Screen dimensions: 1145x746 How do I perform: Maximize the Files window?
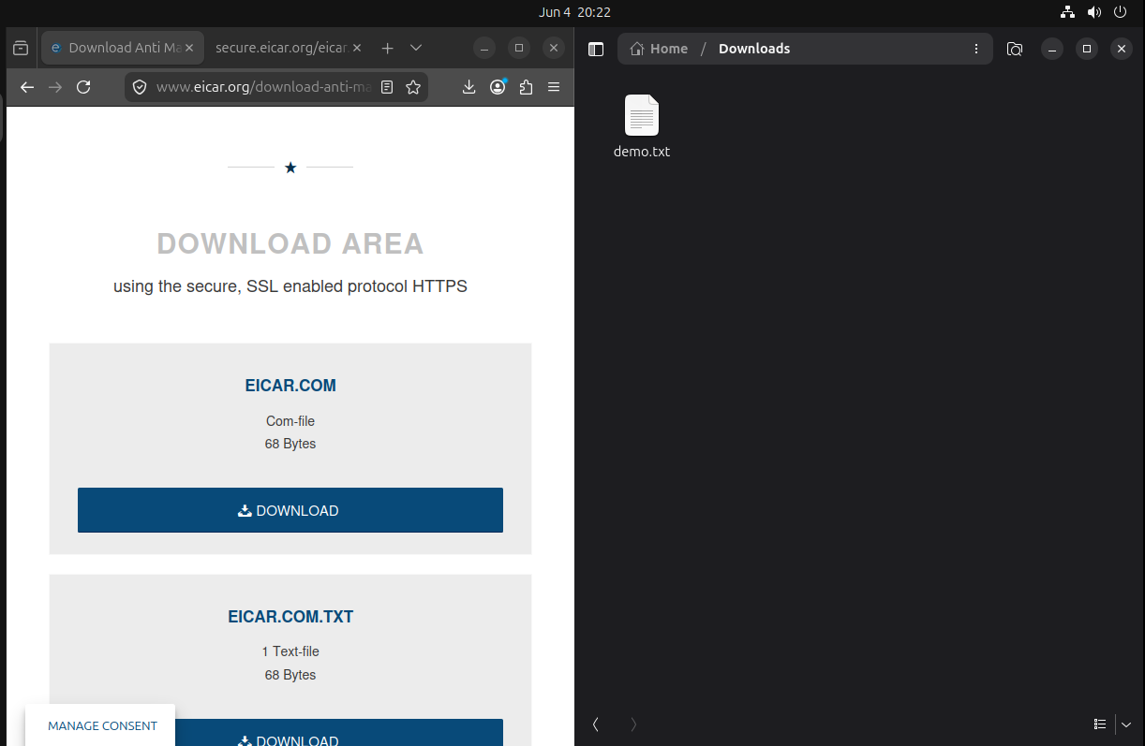pos(1087,49)
